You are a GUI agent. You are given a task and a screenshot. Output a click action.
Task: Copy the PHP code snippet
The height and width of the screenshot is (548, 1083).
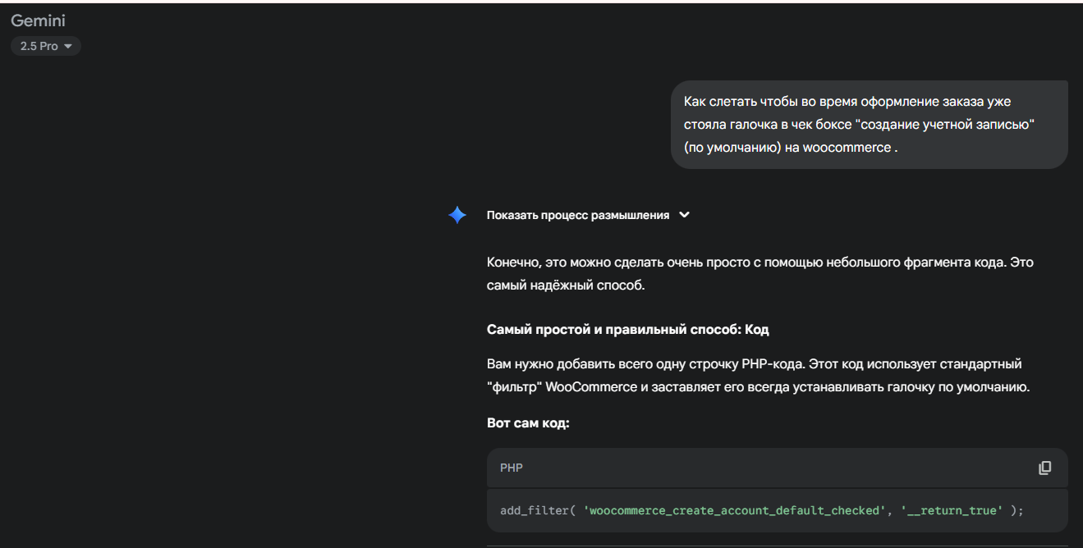pos(1044,468)
